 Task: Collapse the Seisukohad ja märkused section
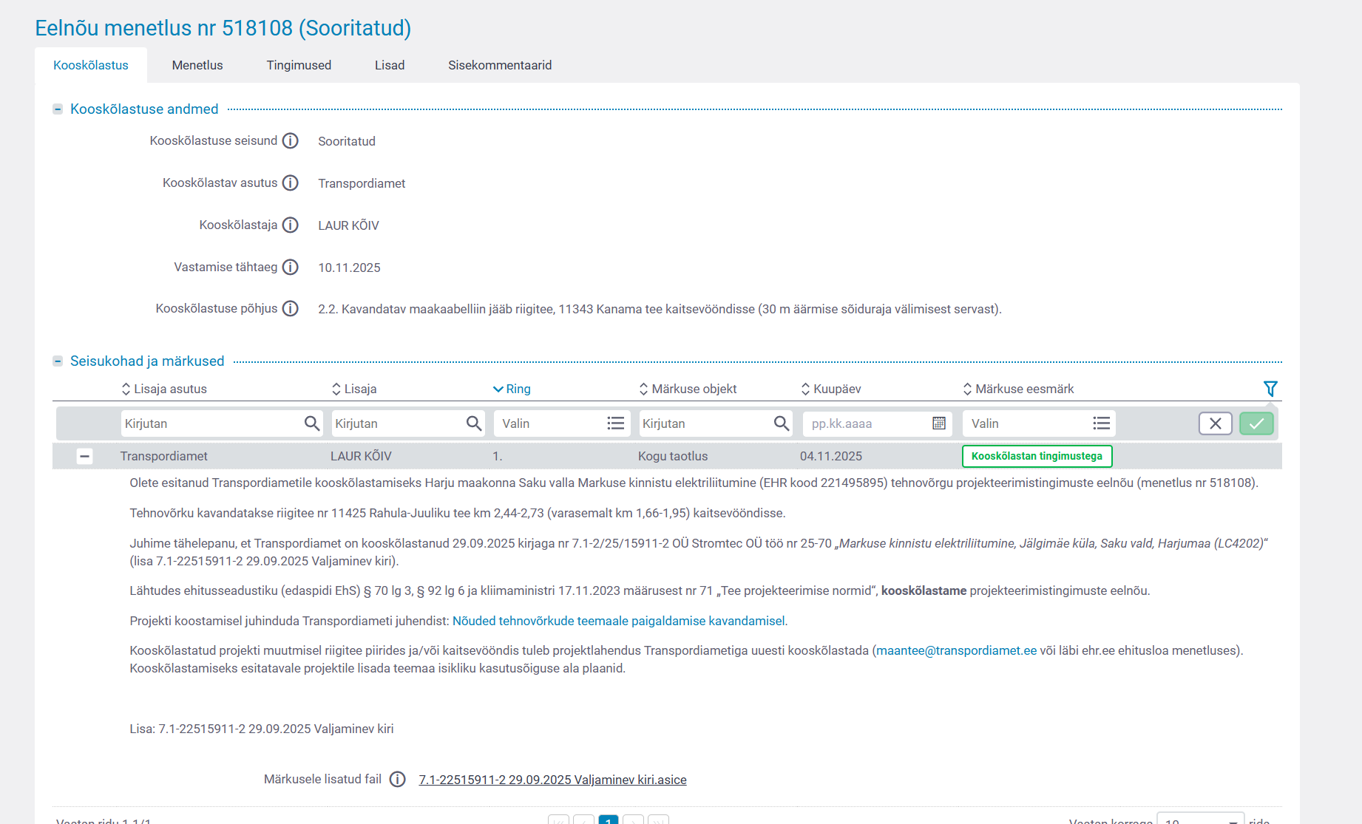click(58, 361)
